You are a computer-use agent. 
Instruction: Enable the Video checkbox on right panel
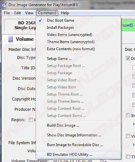128,136
